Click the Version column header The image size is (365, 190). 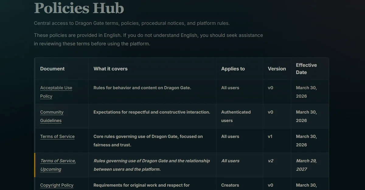[x=276, y=69]
